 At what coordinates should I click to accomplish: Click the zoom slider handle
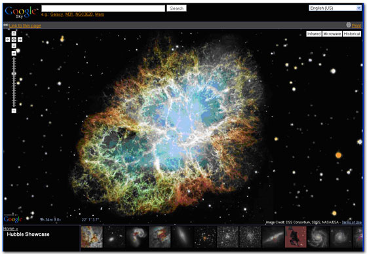pos(14,73)
